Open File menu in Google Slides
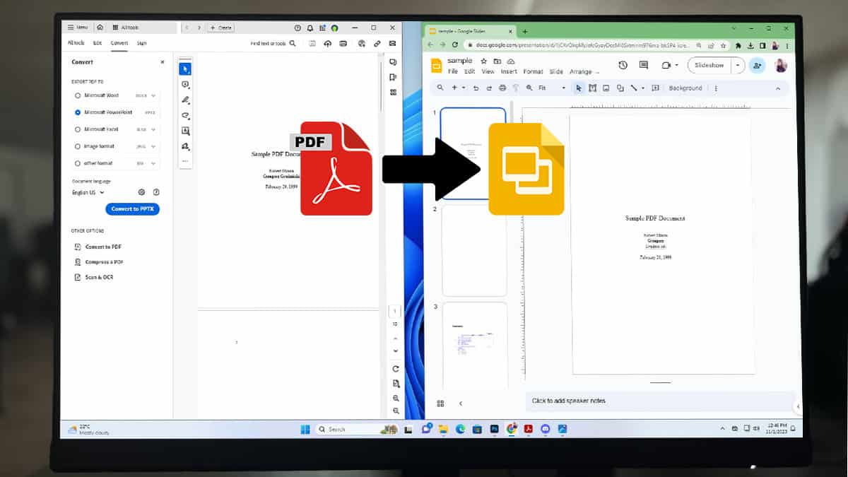Screen dimensions: 848x477 tap(453, 71)
